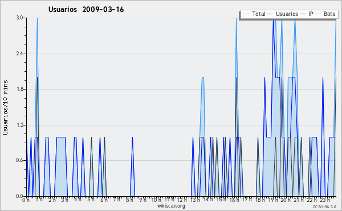This screenshot has width=342, height=211.
Task: Click the '4 h' x-axis label
Action: pos(78,200)
